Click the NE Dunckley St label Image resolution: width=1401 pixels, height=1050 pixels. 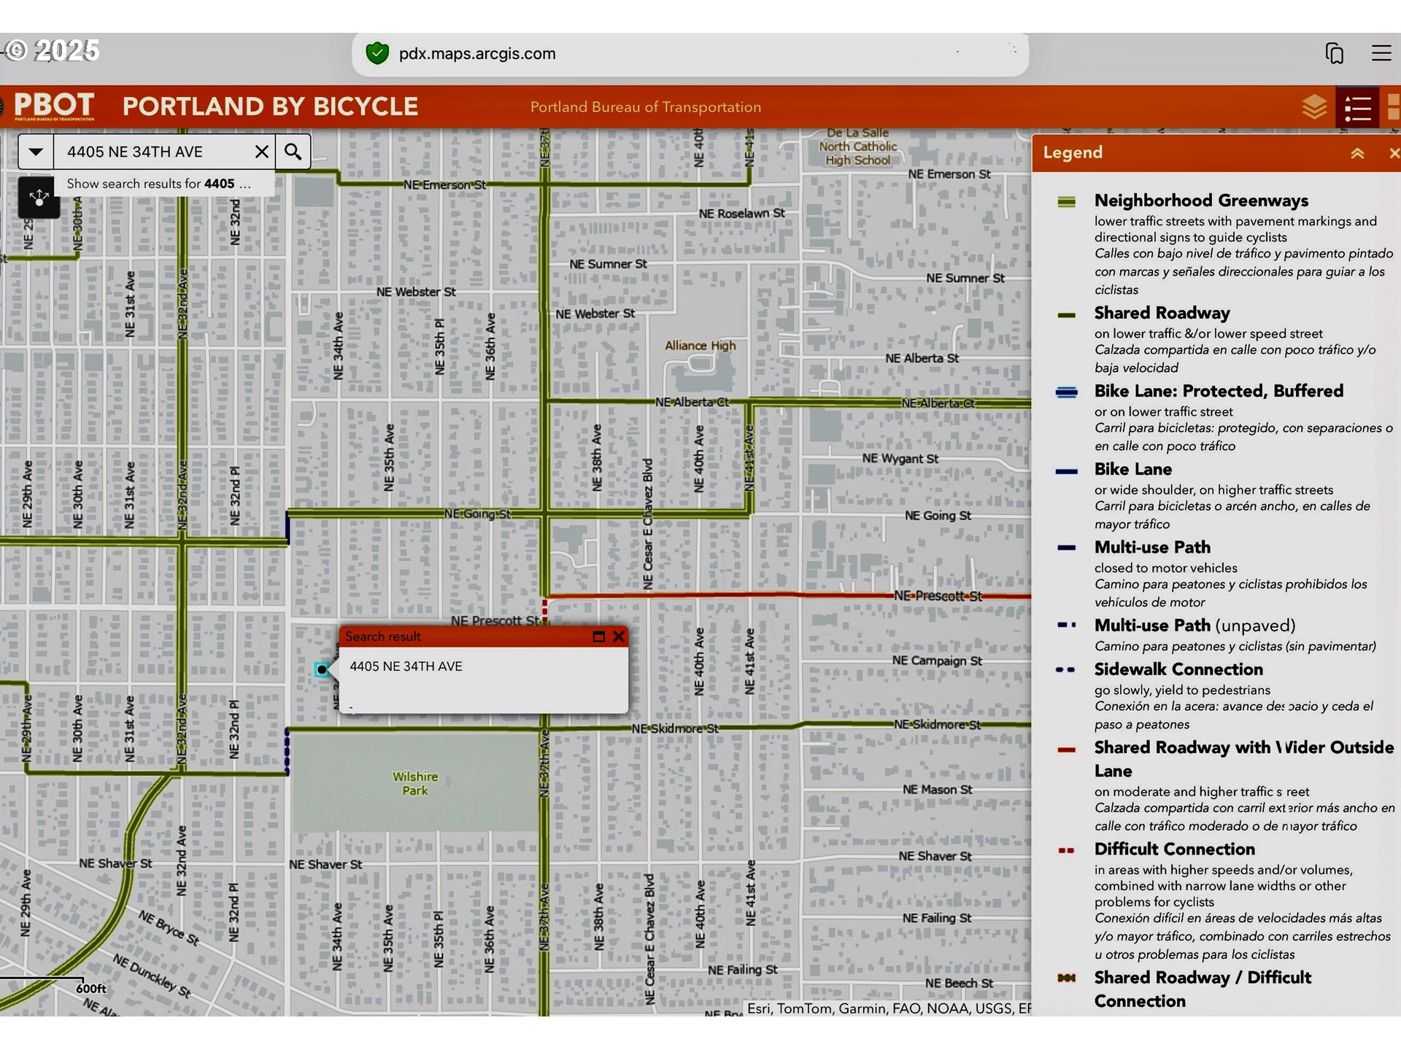(152, 976)
